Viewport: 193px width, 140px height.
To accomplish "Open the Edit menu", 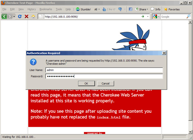I will 12,9.
